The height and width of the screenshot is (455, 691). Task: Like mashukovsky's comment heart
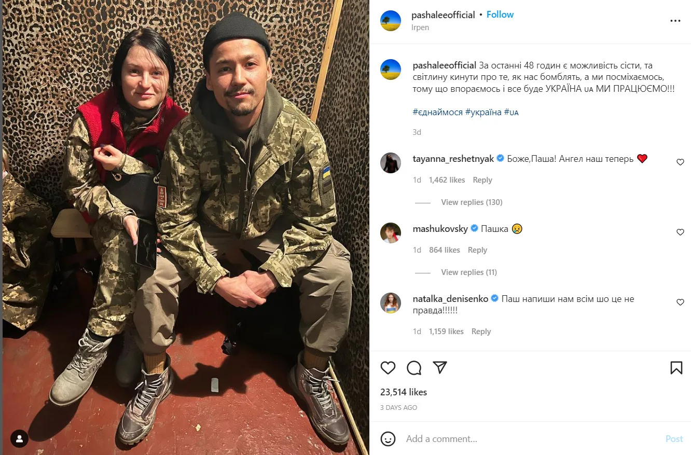click(680, 232)
